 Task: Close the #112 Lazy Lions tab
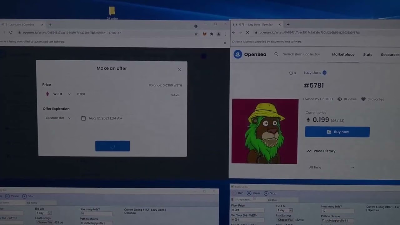pos(42,25)
